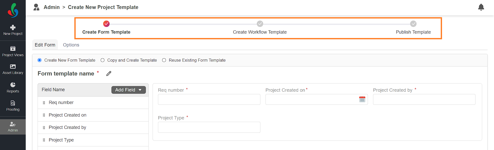Screen dimensions: 494x150
Task: Go to Asset Library
Action: [x=13, y=69]
